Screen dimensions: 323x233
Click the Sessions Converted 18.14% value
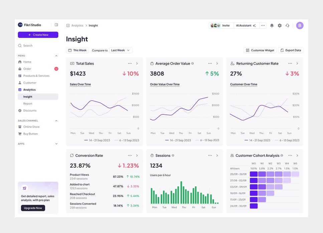118,205
